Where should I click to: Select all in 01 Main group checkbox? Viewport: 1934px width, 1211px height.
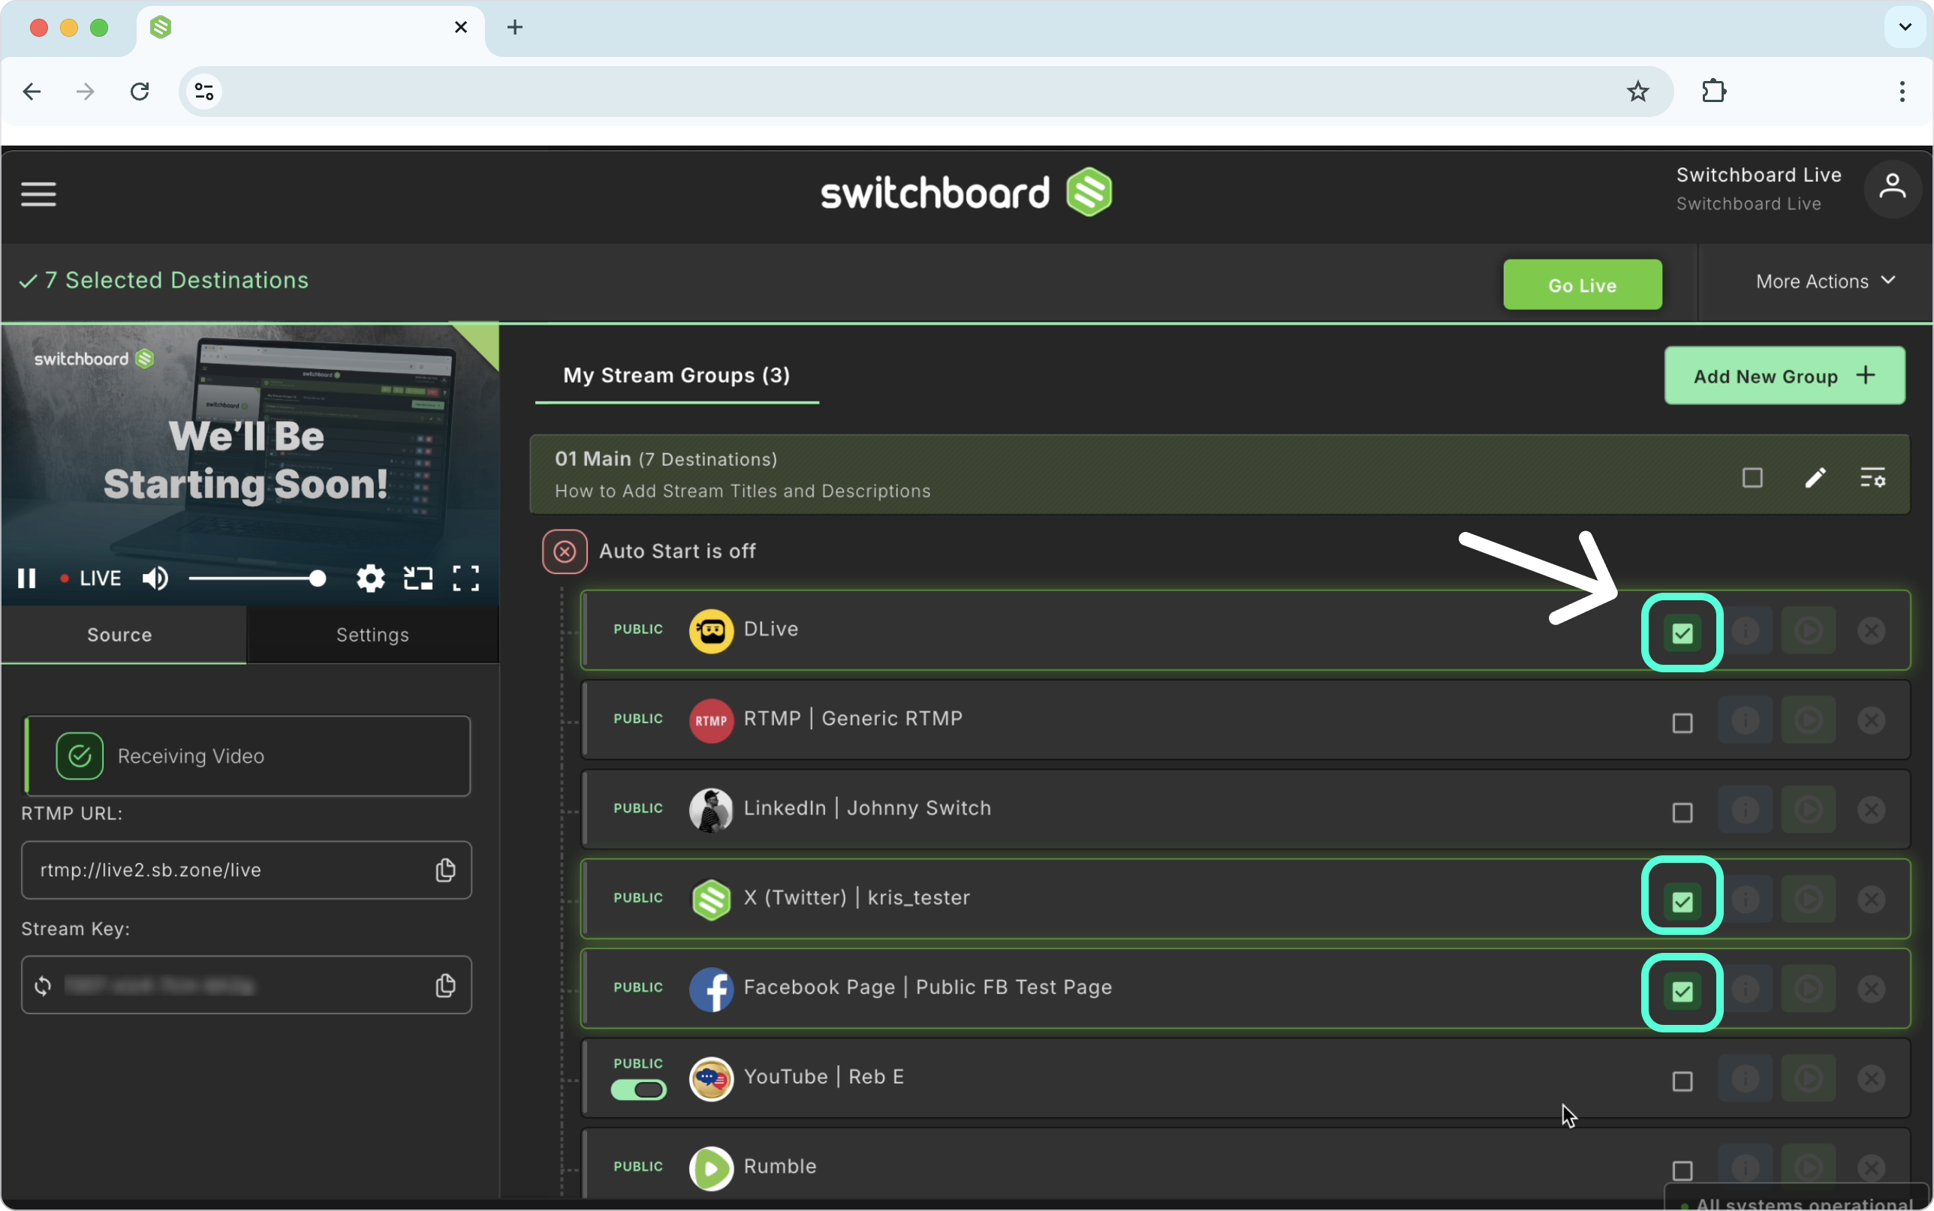[1752, 478]
